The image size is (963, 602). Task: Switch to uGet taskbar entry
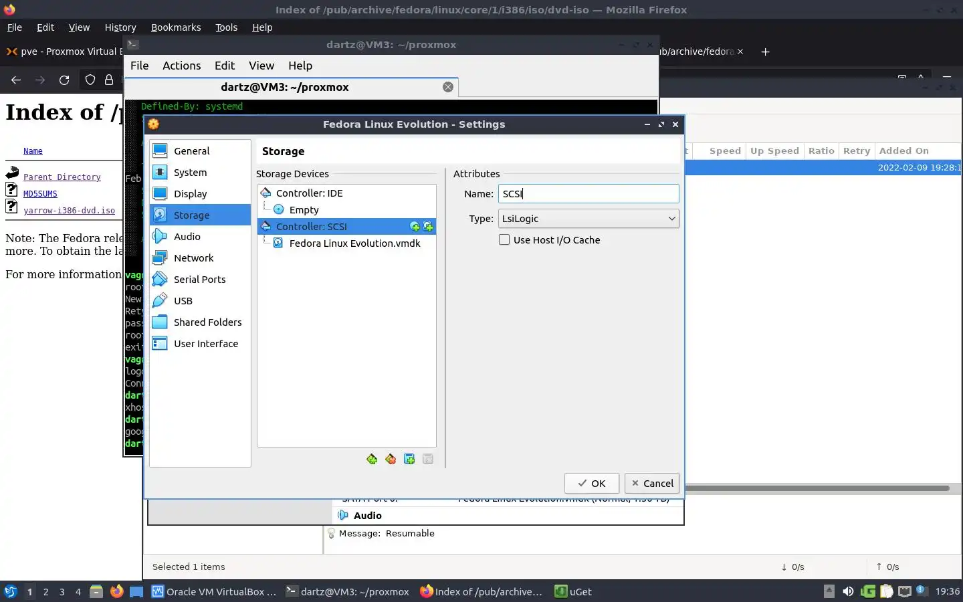[x=573, y=591]
